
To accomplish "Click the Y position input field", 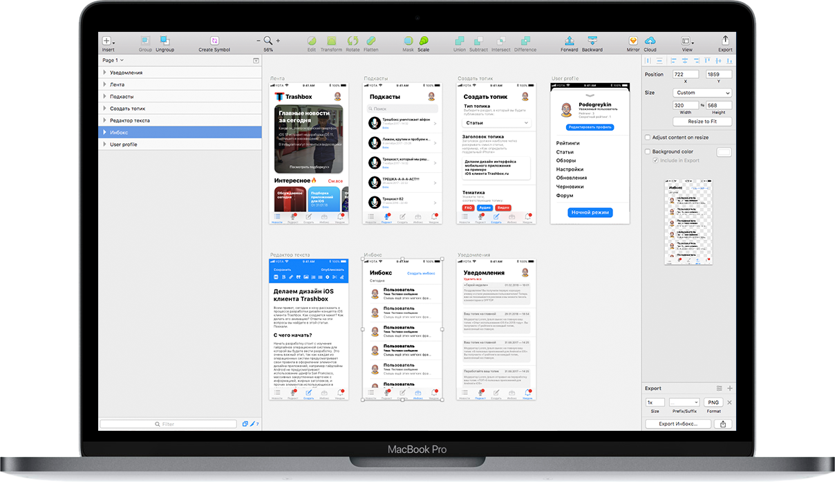I will (719, 75).
